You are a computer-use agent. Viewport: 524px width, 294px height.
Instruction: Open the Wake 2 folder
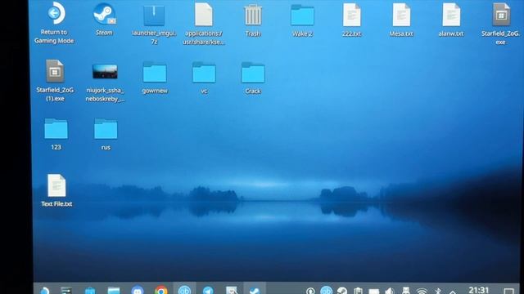[302, 20]
